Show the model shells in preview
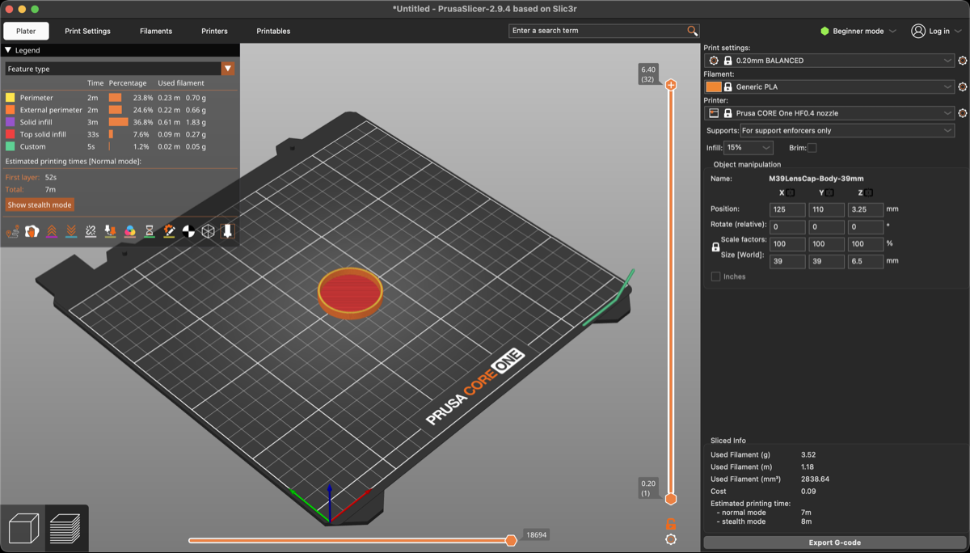Viewport: 970px width, 553px height. click(x=209, y=230)
